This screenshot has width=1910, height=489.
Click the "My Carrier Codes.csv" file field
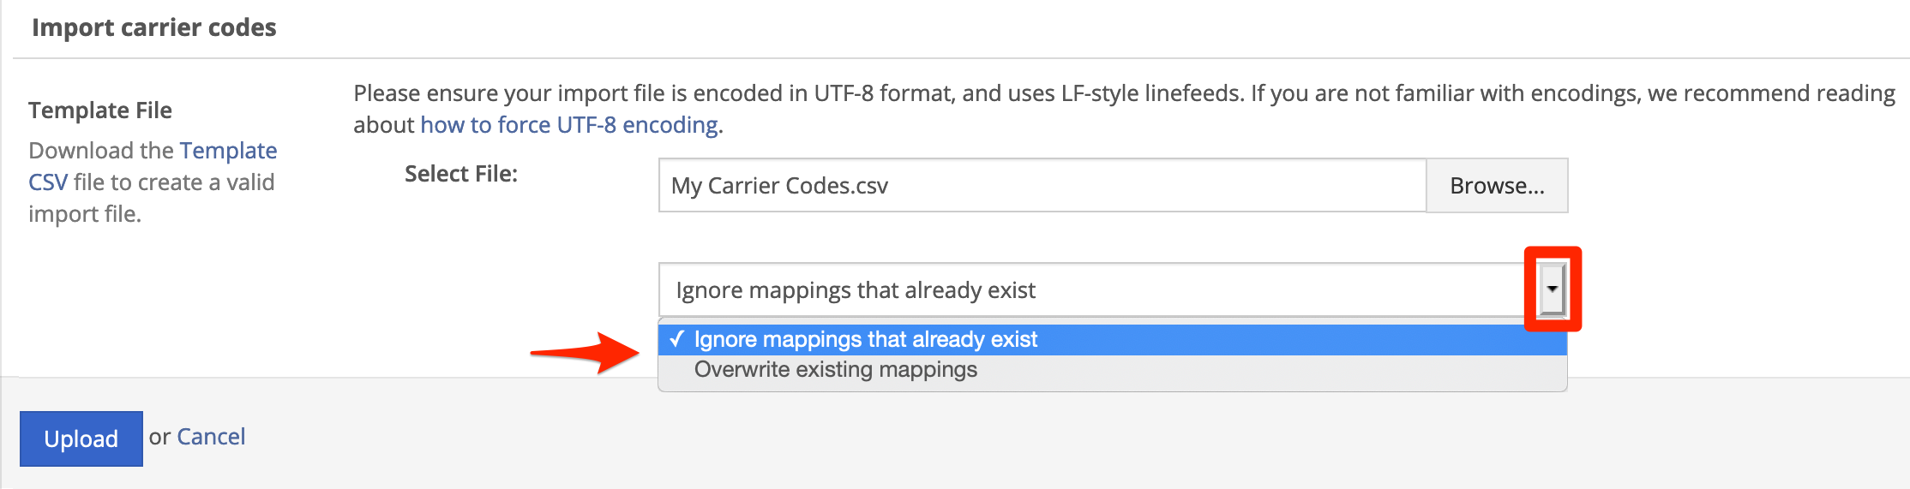(x=1042, y=185)
